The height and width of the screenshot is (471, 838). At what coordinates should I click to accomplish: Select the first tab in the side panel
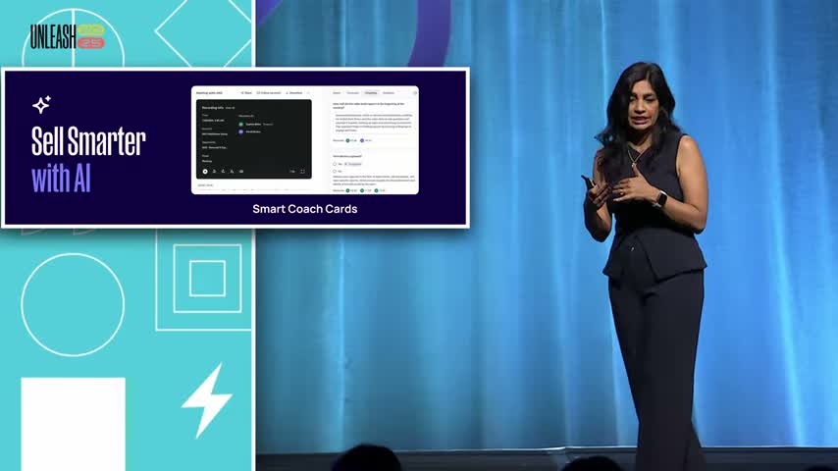[x=337, y=93]
